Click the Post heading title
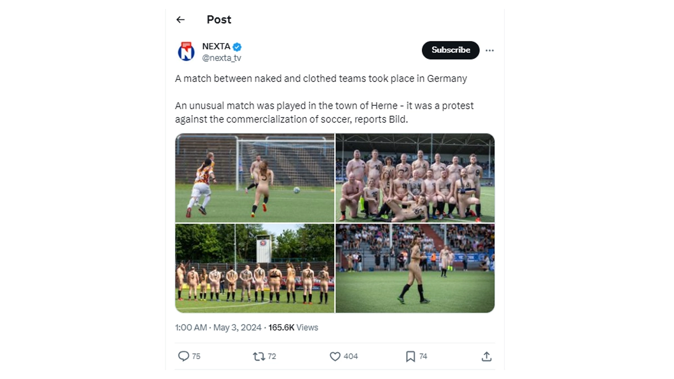 pyautogui.click(x=219, y=20)
